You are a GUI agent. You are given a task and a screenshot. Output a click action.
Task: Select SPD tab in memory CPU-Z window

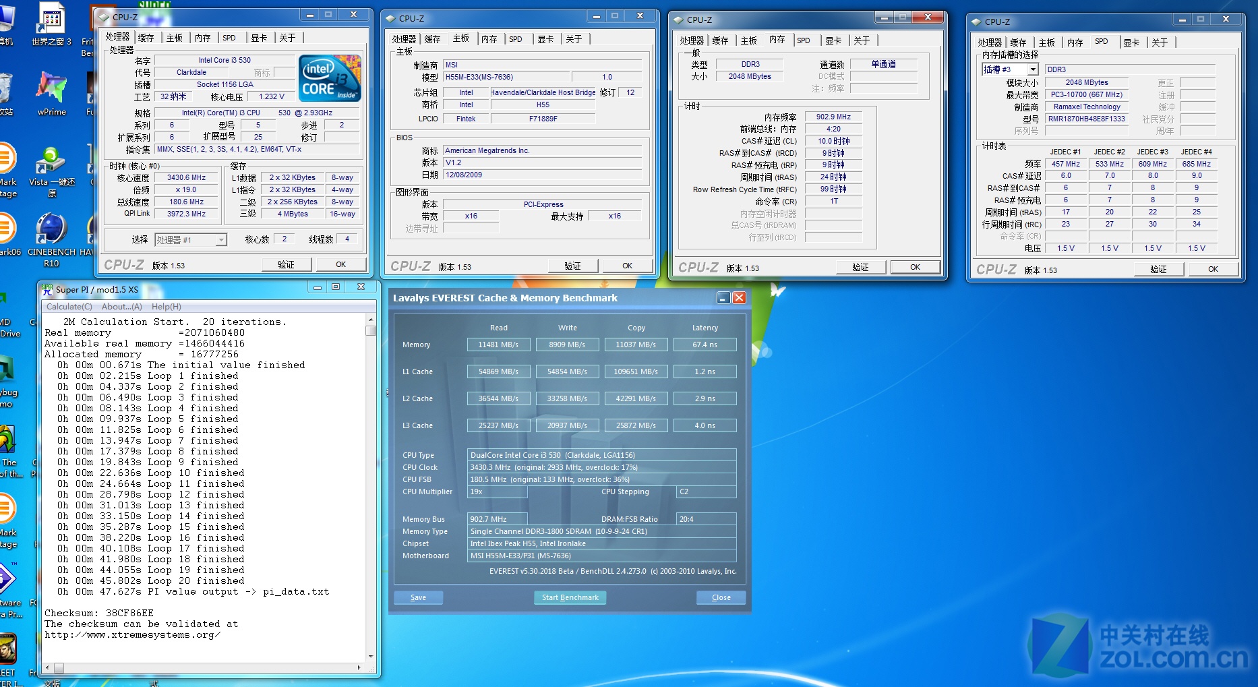(804, 40)
